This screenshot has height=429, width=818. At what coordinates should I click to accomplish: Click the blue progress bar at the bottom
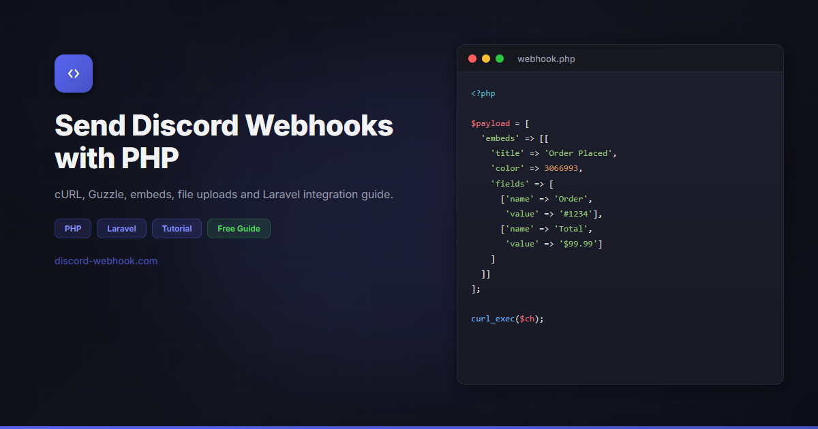[x=409, y=426]
